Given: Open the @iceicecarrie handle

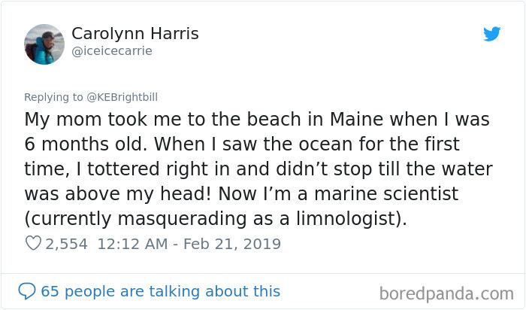Looking at the screenshot, I should [x=111, y=50].
